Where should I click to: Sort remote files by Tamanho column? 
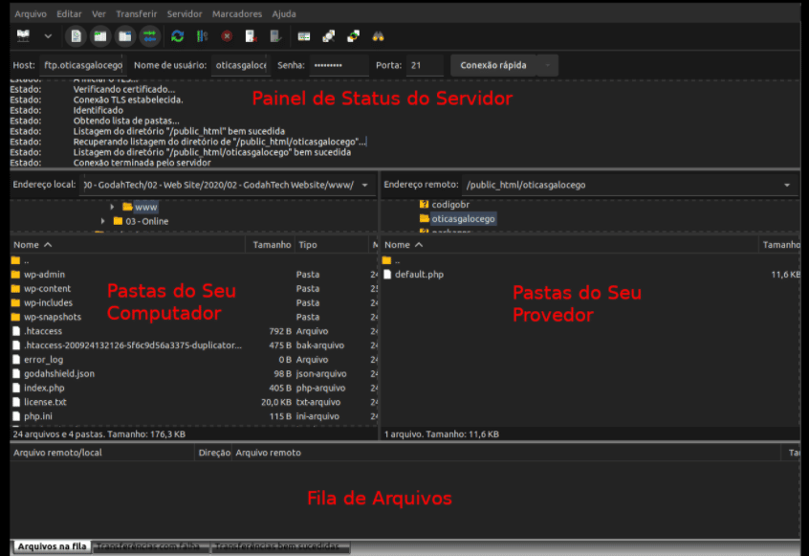click(779, 245)
